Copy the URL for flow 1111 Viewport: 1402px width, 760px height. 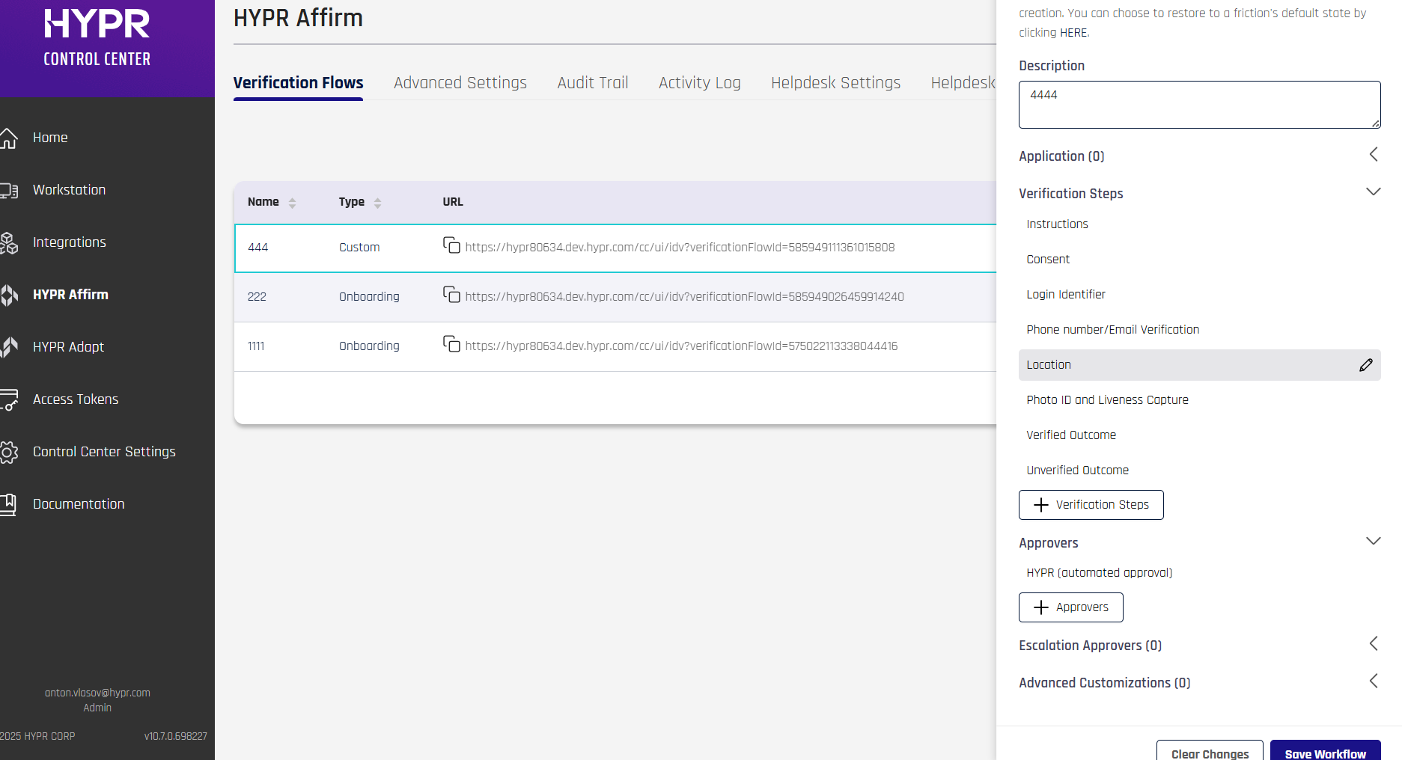click(x=451, y=344)
